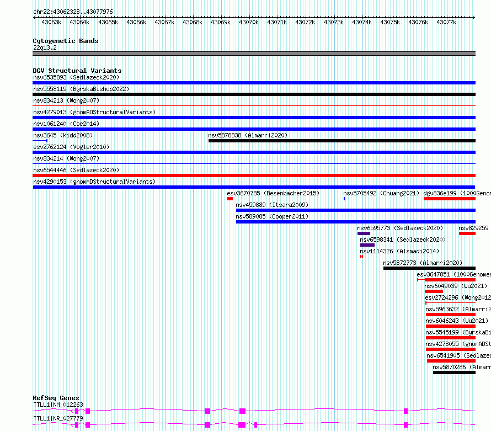Click the red nsv6049039 feature bar

pos(434,291)
